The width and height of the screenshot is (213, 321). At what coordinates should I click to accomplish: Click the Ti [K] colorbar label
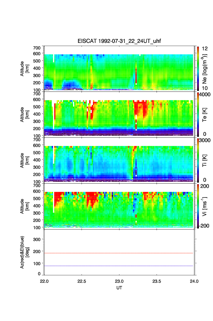pyautogui.click(x=205, y=161)
